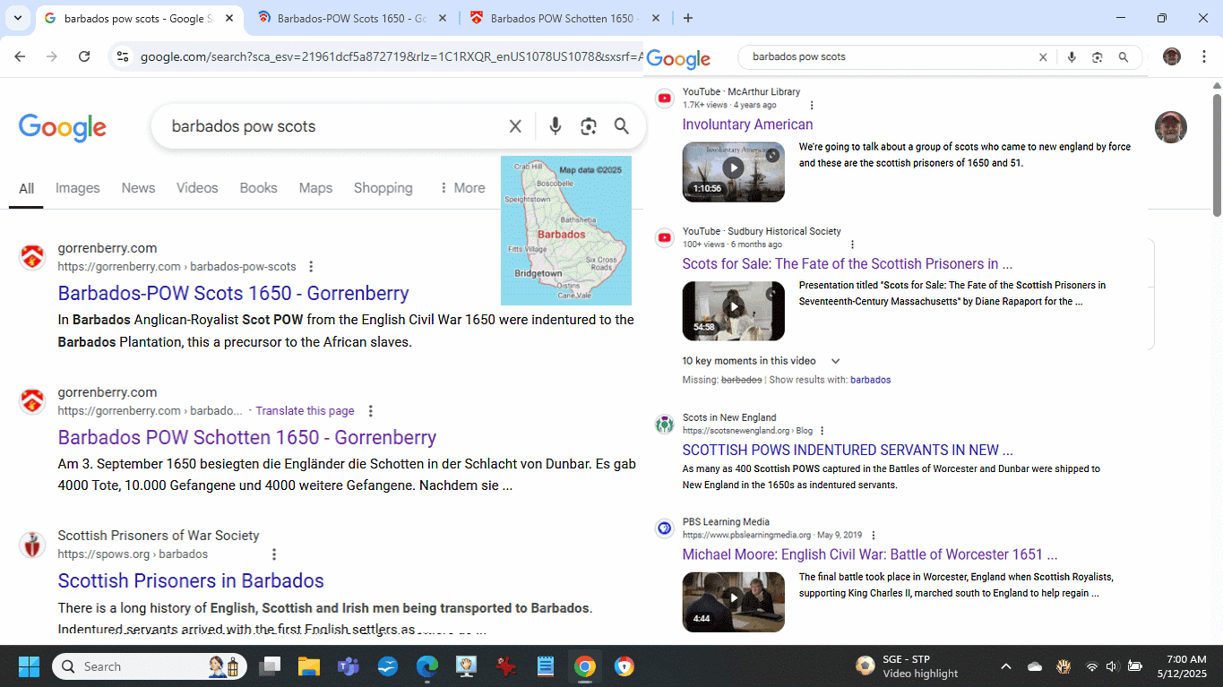Click the Barbados map thumbnail
The height and width of the screenshot is (687, 1223).
coord(565,230)
